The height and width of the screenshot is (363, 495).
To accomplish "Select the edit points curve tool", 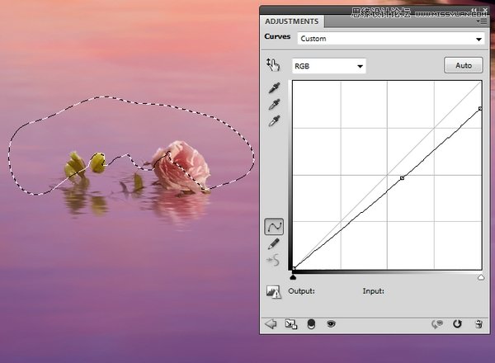I will tap(274, 227).
